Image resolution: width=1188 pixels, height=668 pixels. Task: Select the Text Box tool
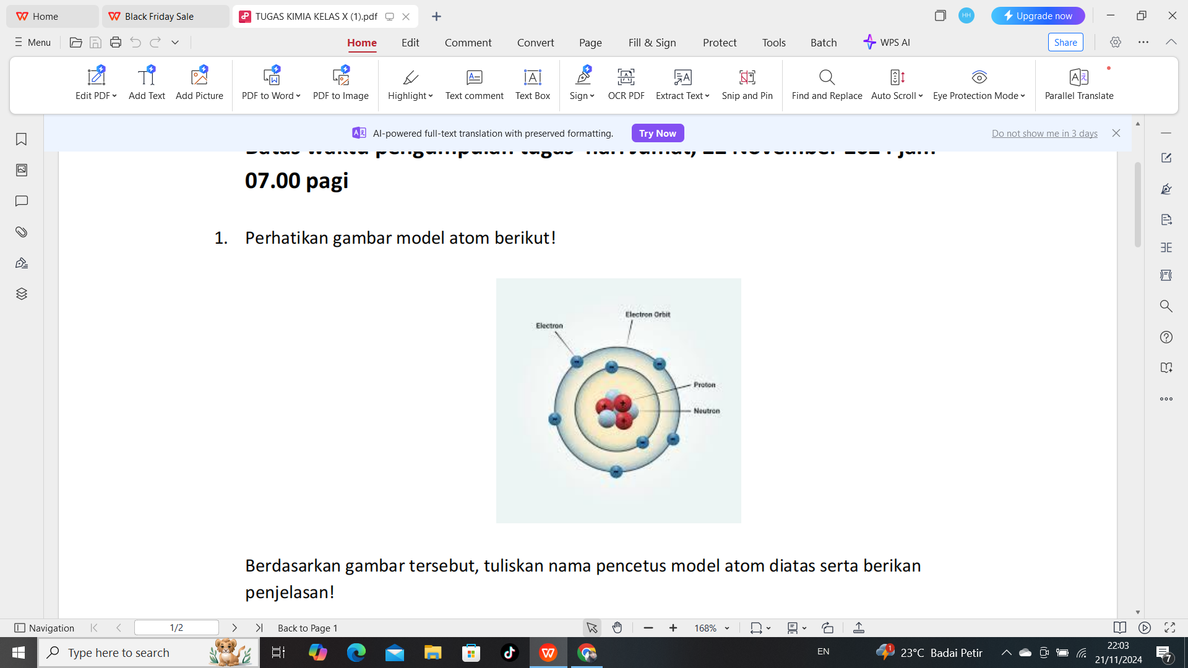[x=532, y=83]
